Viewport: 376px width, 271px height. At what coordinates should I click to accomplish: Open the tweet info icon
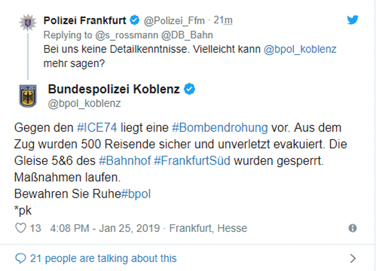353,228
